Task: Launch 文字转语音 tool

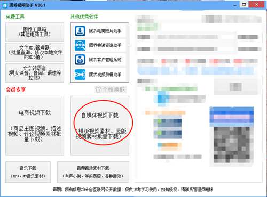Action: pos(35,73)
